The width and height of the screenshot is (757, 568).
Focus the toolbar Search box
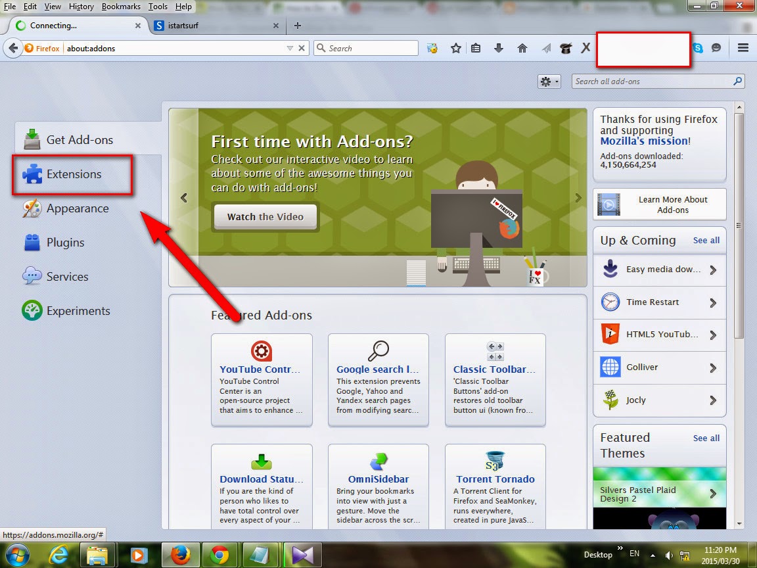[367, 48]
